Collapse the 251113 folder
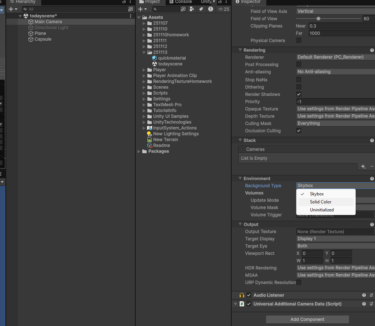Image resolution: width=375 pixels, height=326 pixels. 144,52
